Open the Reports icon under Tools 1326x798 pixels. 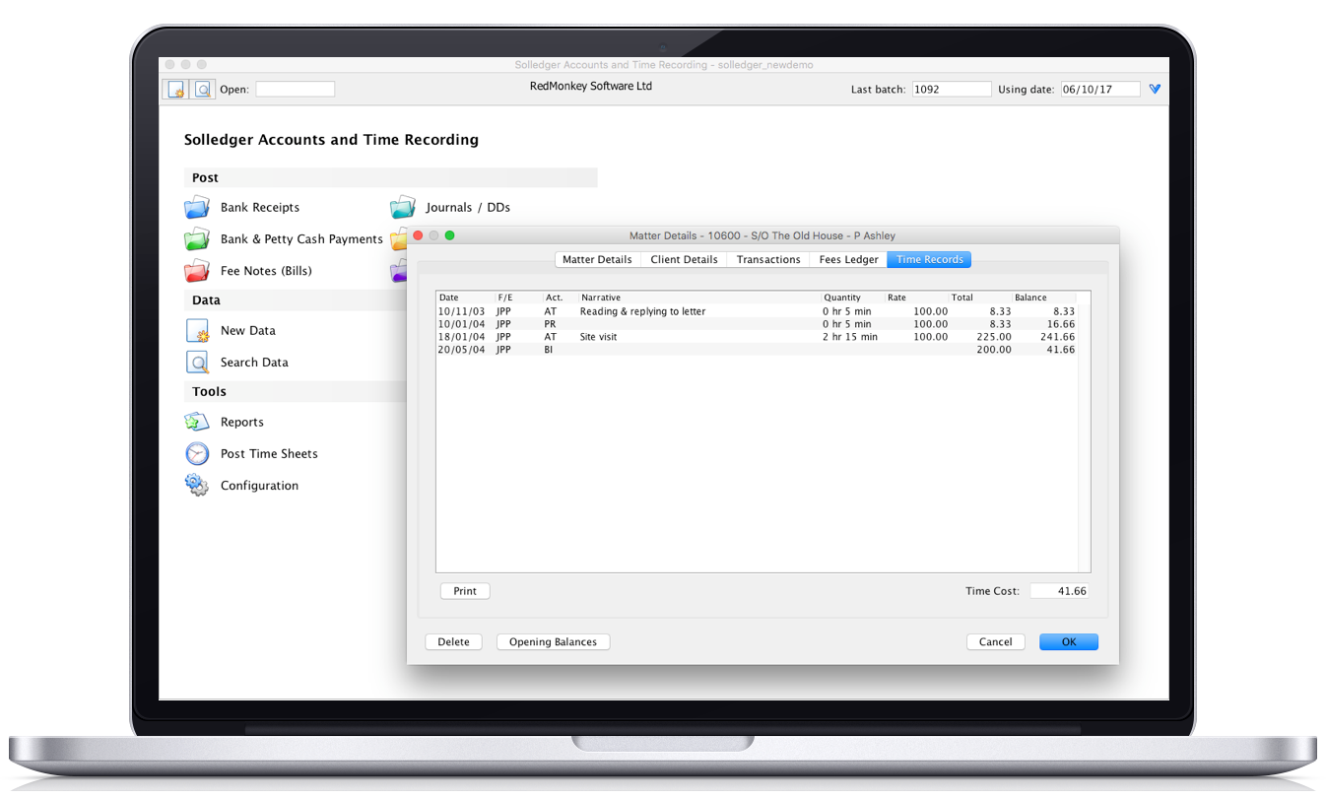[198, 423]
